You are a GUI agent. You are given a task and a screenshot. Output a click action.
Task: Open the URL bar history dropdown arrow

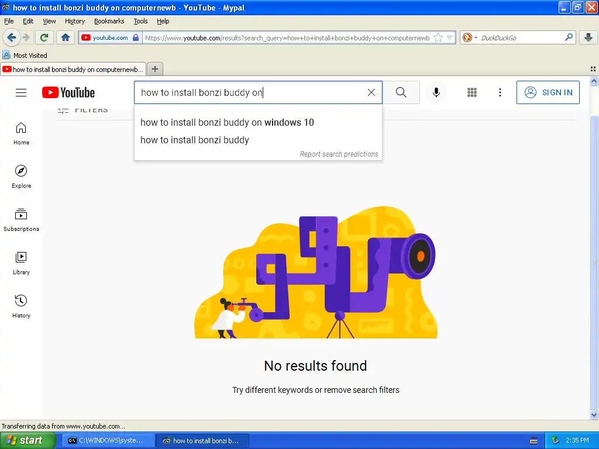[450, 37]
